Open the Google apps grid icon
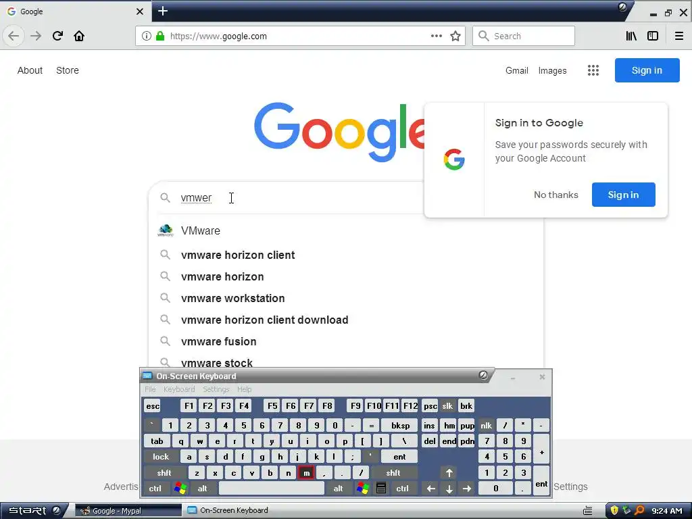The image size is (692, 519). tap(593, 70)
